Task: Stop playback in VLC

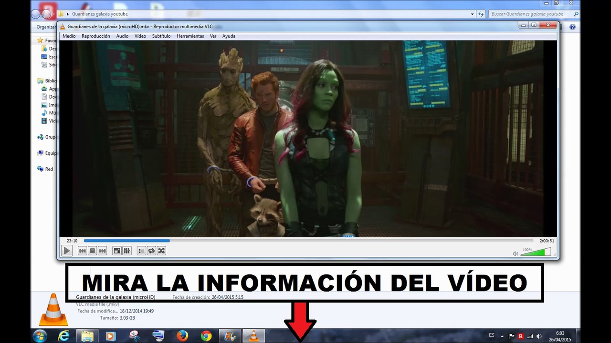Action: pyautogui.click(x=93, y=251)
